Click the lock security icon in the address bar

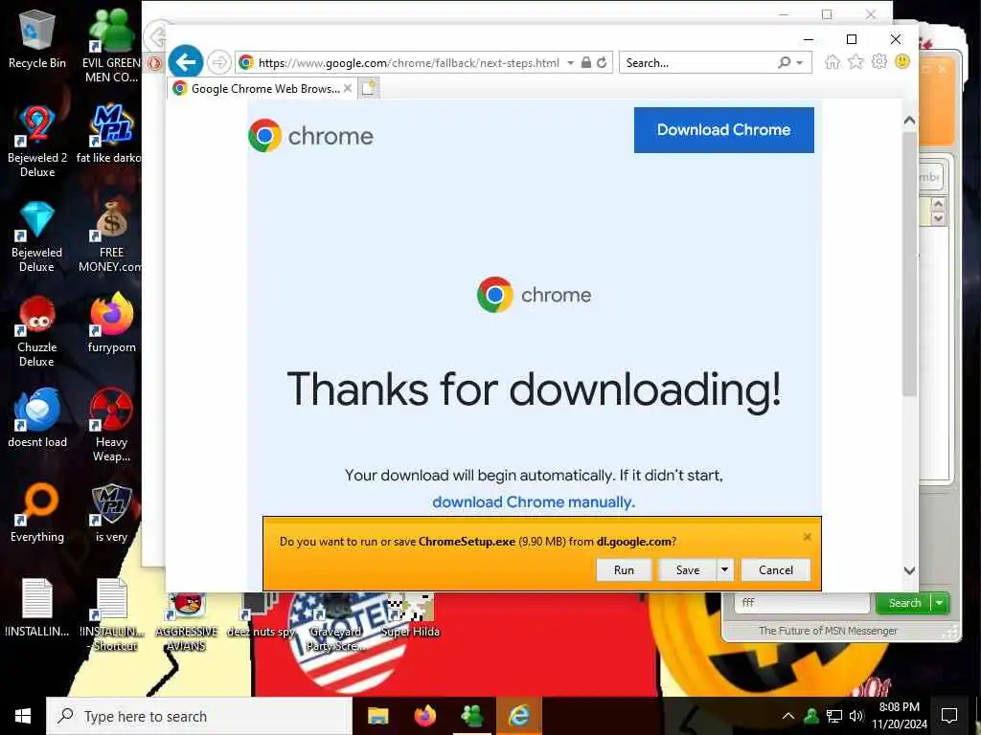586,62
